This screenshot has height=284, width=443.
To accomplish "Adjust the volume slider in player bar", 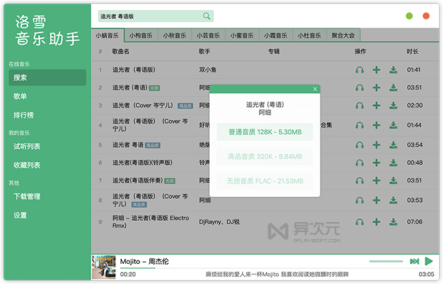I will tap(386, 261).
